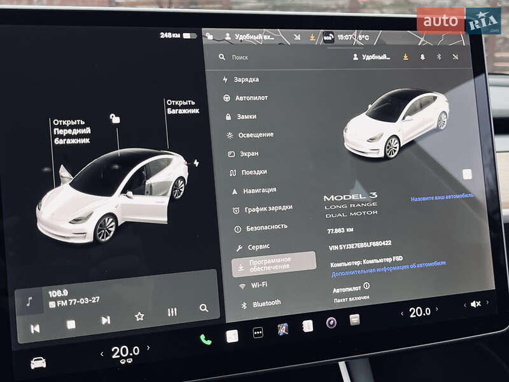Increase driver temperature with right arrow
This screenshot has height=382, width=509.
tap(148, 348)
